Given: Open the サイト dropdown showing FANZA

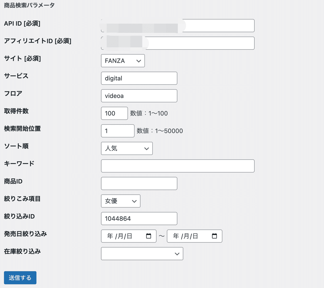Looking at the screenshot, I should (123, 61).
